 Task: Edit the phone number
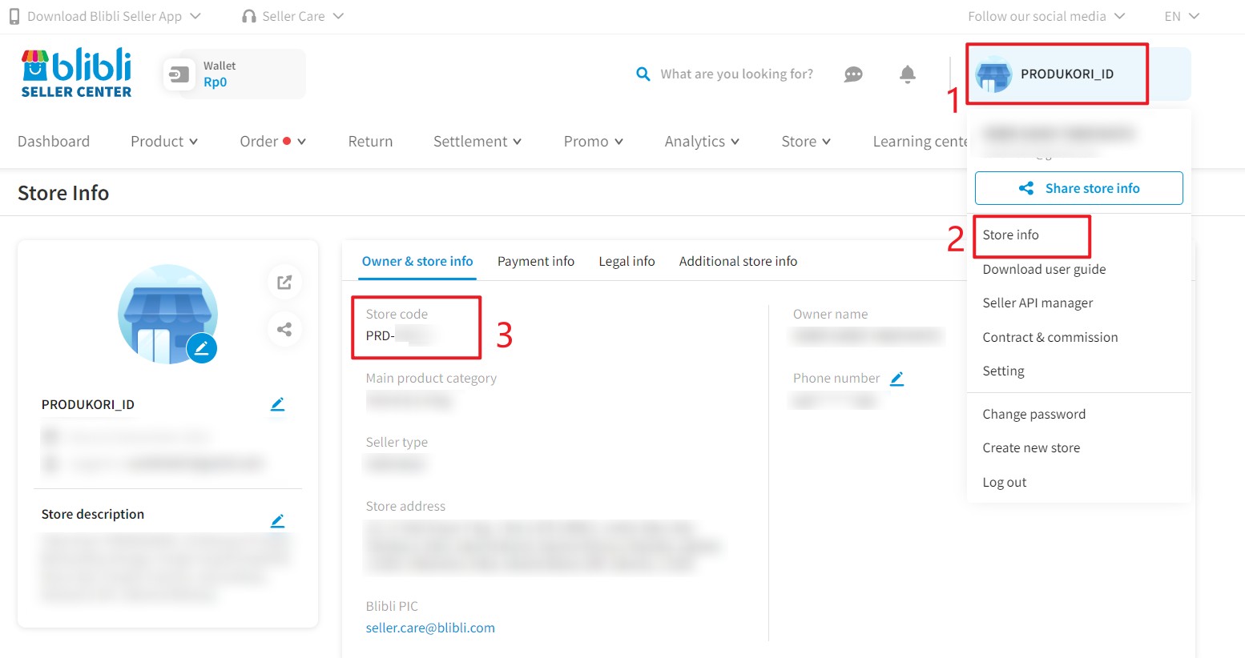pyautogui.click(x=897, y=379)
